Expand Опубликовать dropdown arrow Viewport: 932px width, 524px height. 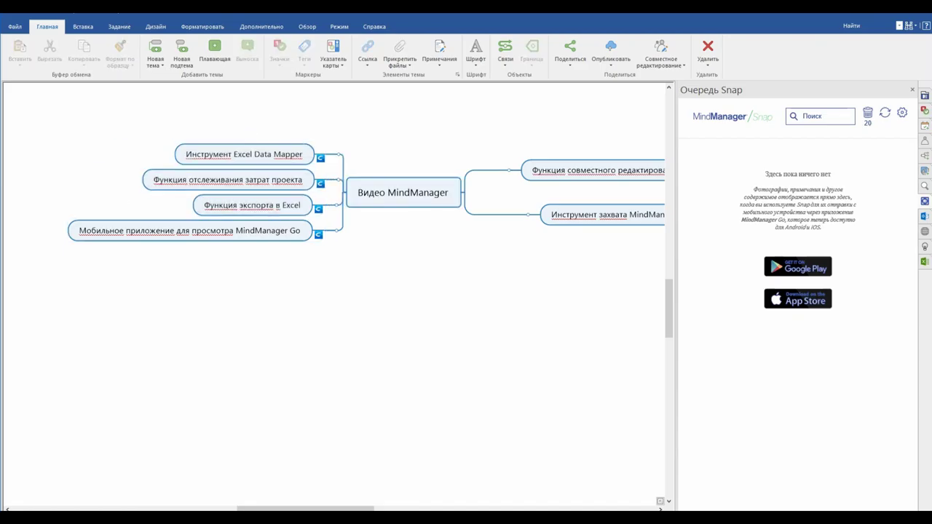point(611,65)
